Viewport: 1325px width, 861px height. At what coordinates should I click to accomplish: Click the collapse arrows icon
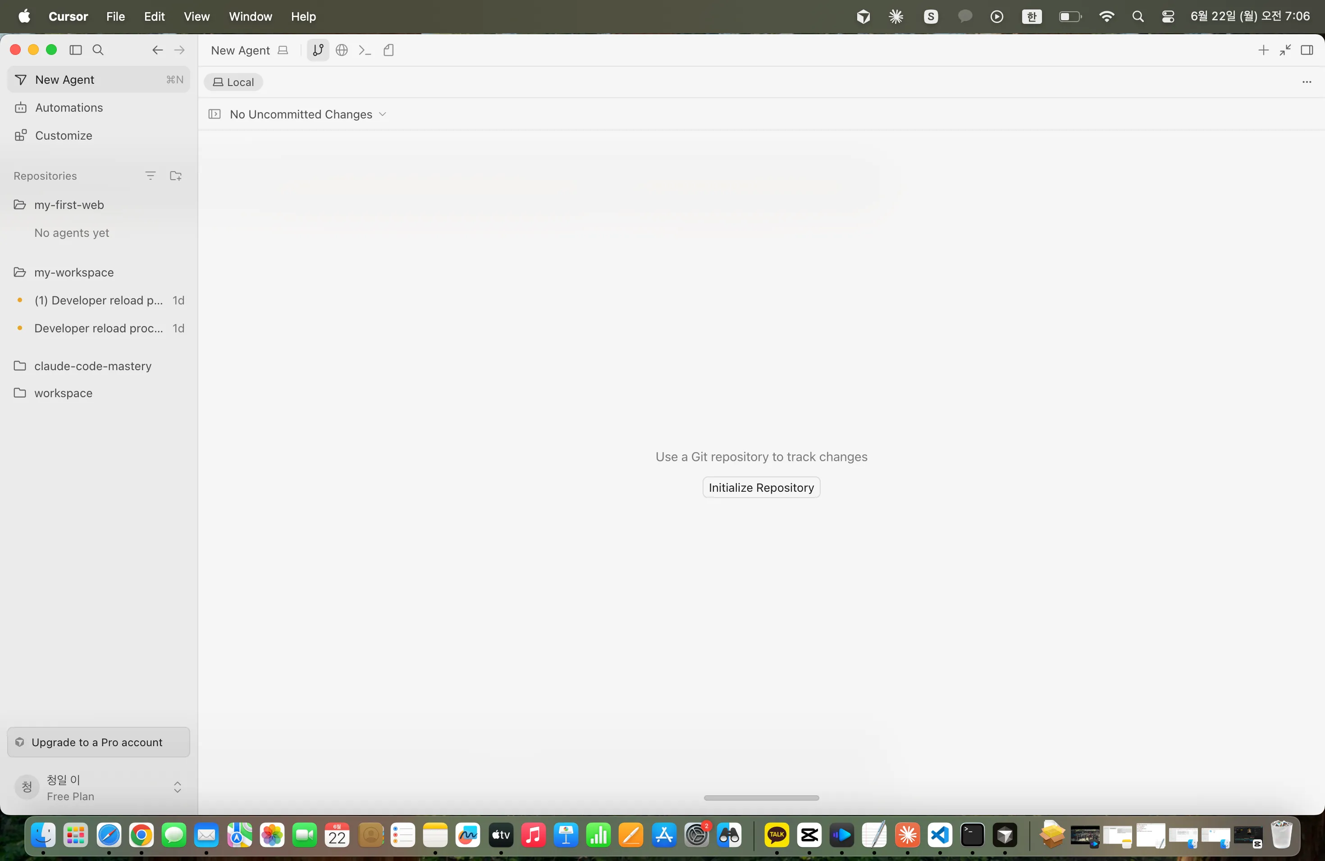pos(1285,50)
